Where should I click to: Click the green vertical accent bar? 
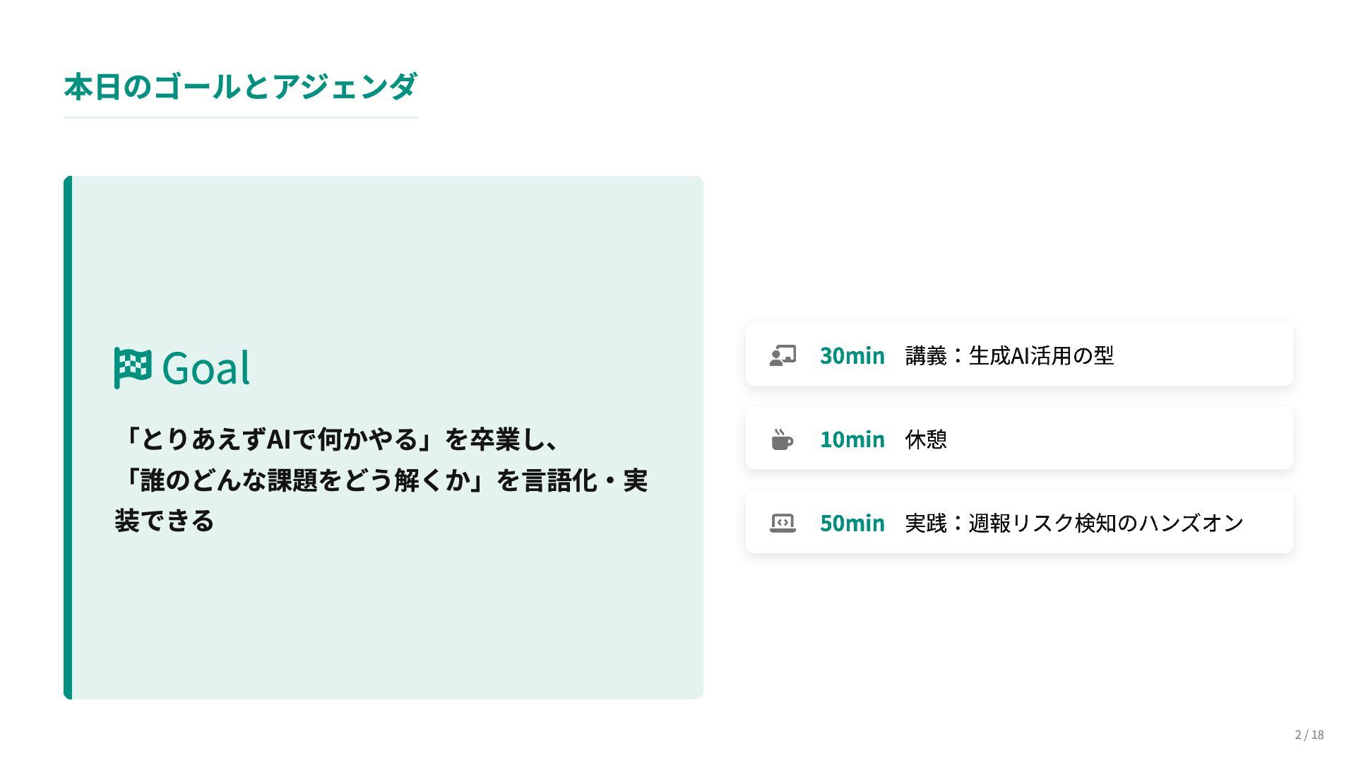click(68, 438)
